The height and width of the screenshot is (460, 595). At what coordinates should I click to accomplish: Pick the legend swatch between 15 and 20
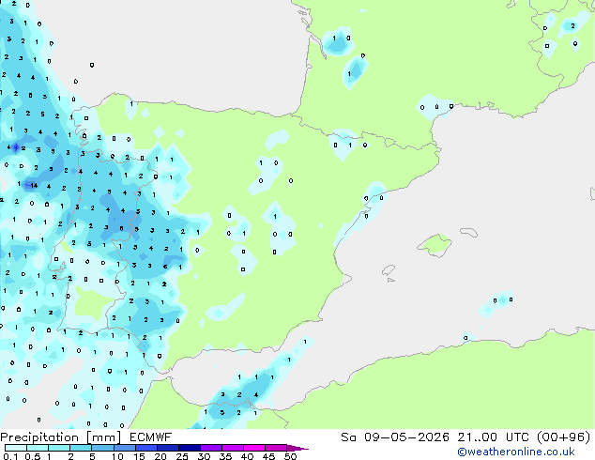click(x=146, y=448)
